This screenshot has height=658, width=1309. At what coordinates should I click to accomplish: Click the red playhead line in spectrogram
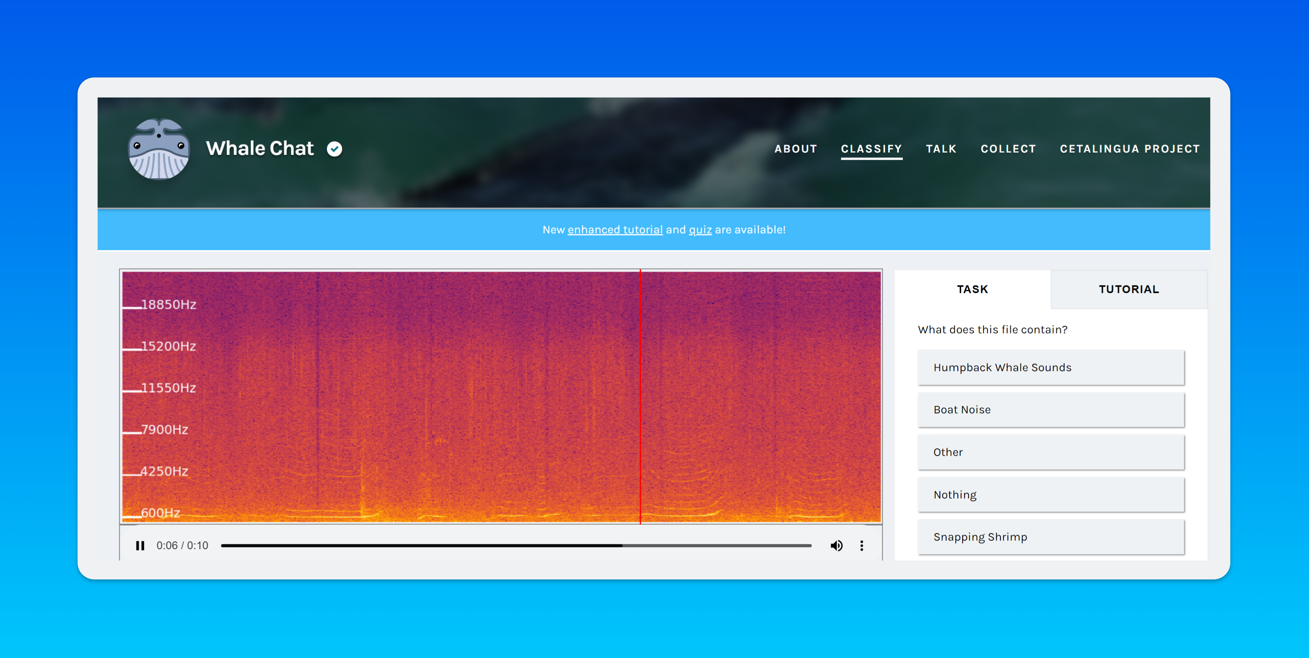click(640, 396)
